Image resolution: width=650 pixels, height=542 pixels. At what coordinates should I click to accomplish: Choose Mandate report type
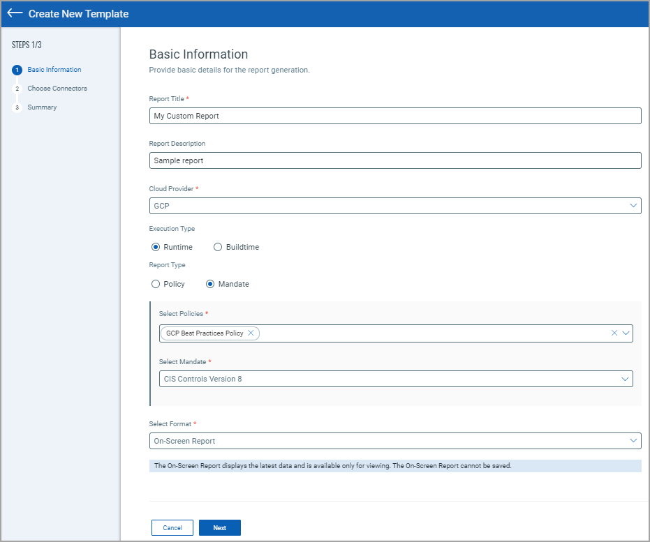click(x=210, y=284)
